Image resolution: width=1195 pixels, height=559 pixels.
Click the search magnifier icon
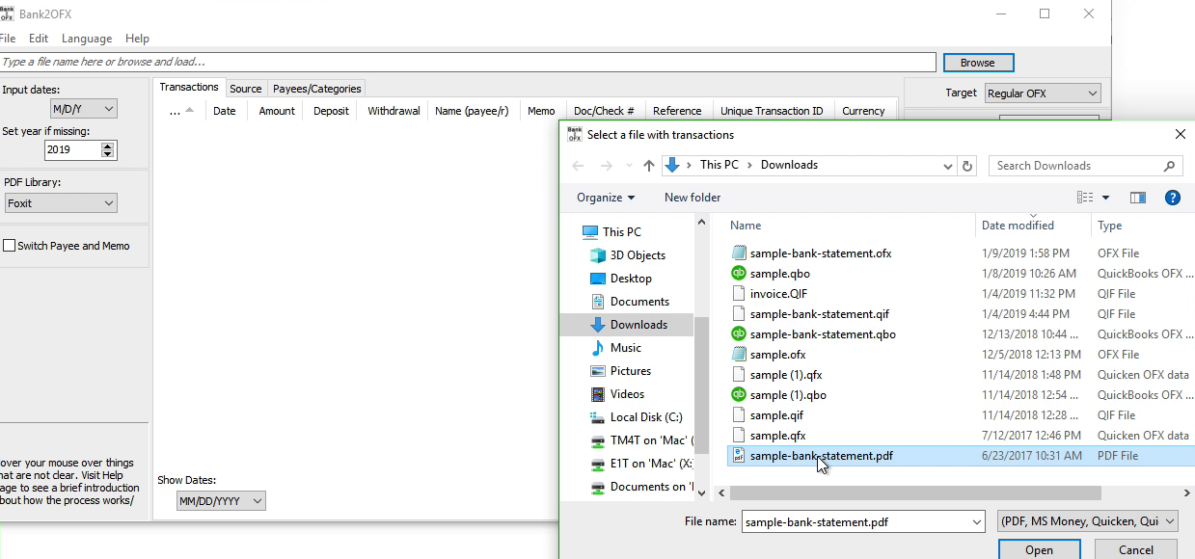[x=1169, y=166]
